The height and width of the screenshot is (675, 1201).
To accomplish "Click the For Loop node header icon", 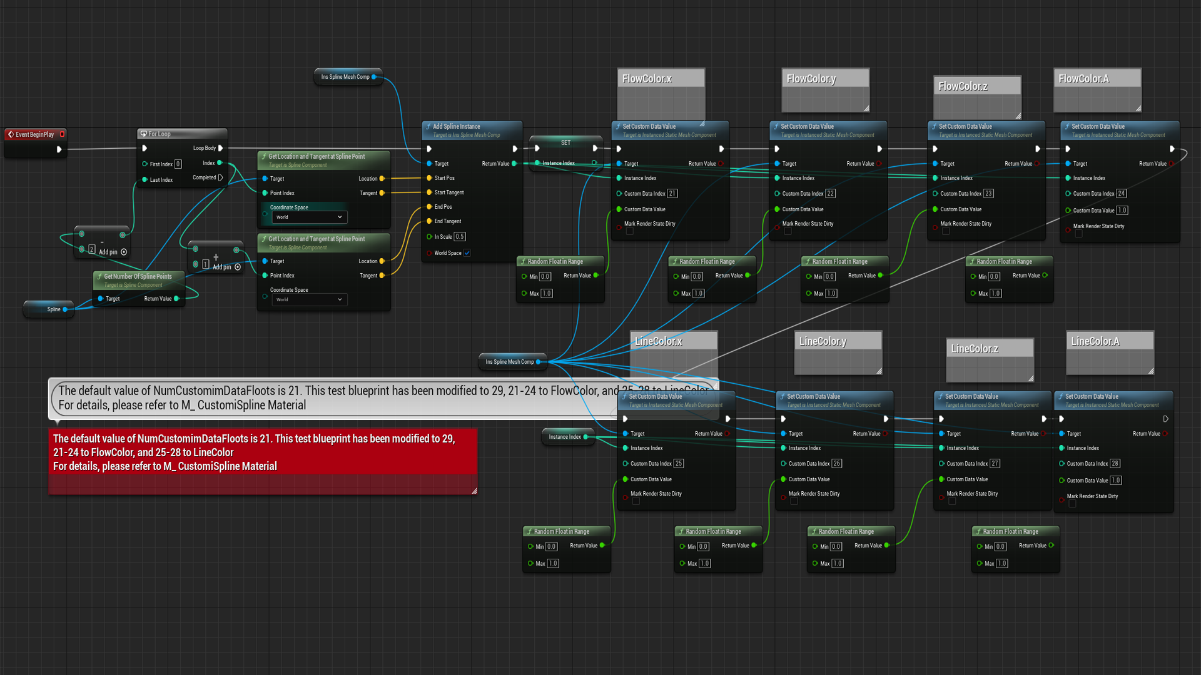I will coord(144,134).
